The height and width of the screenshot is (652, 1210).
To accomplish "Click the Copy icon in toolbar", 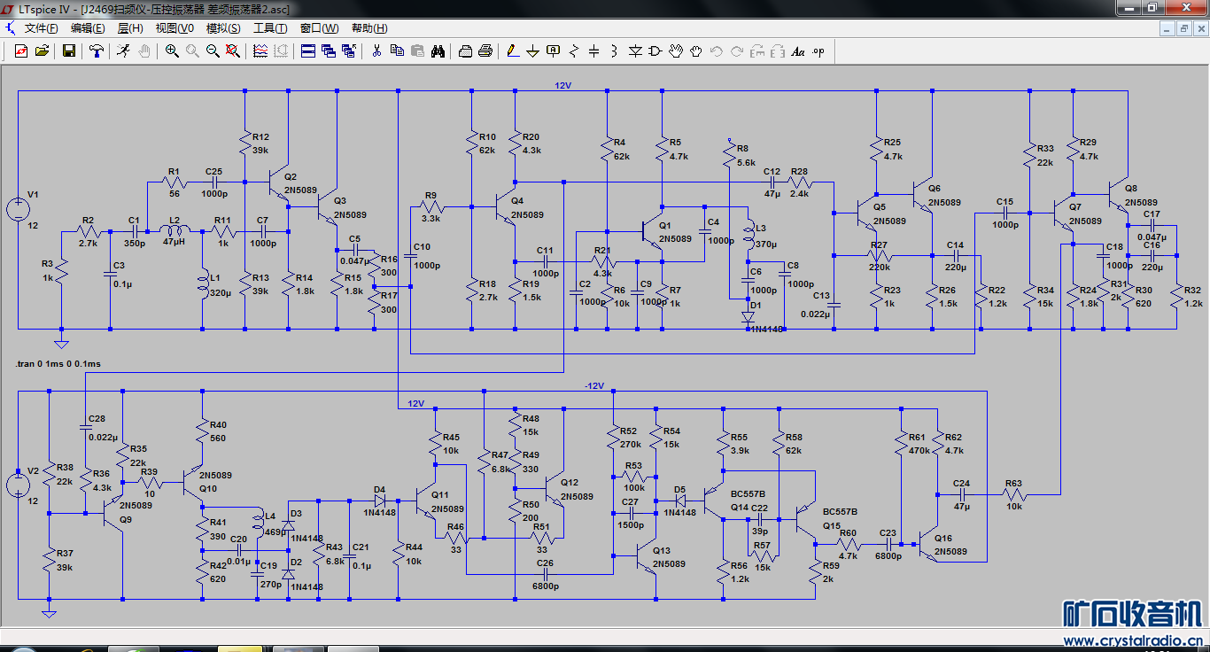I will point(397,51).
